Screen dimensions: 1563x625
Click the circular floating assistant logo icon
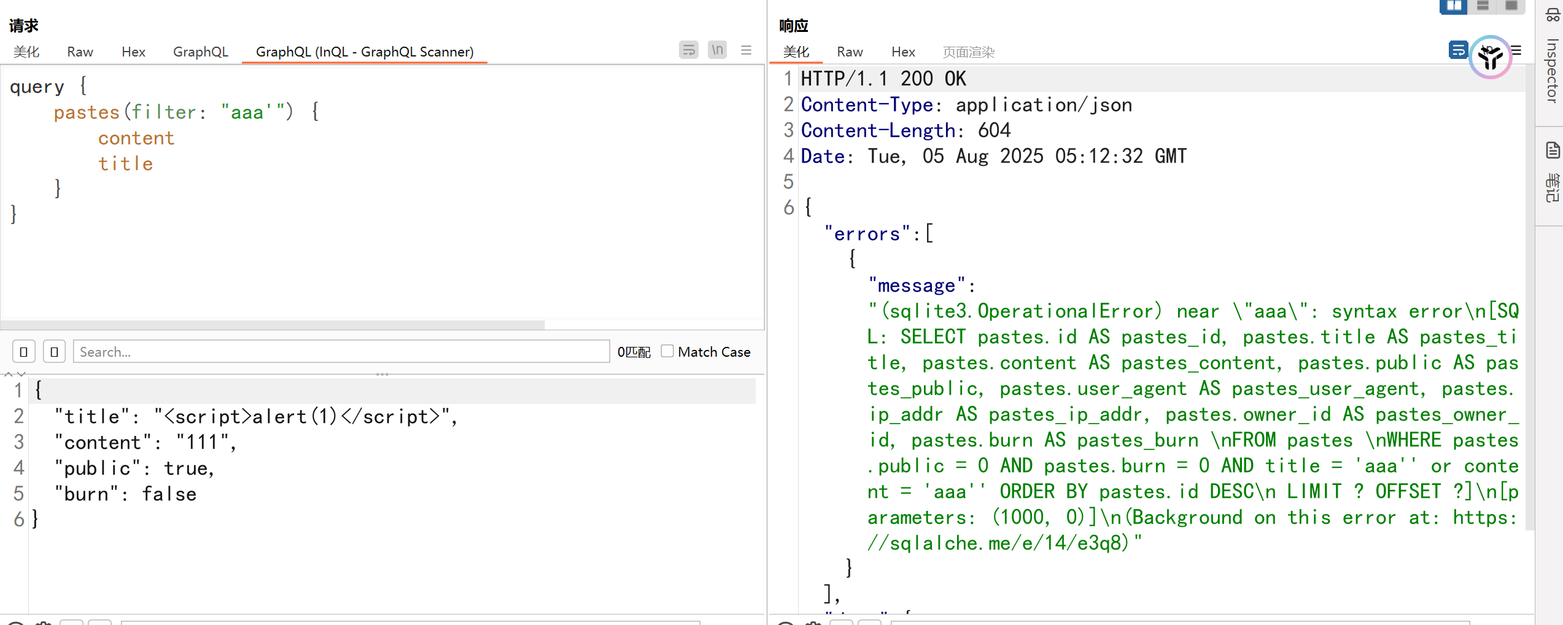1490,58
